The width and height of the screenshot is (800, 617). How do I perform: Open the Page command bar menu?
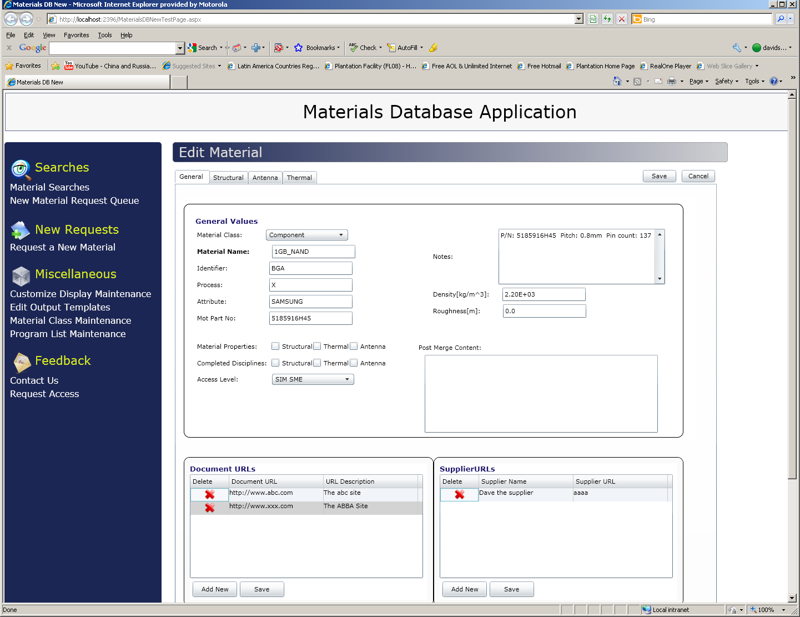[699, 81]
